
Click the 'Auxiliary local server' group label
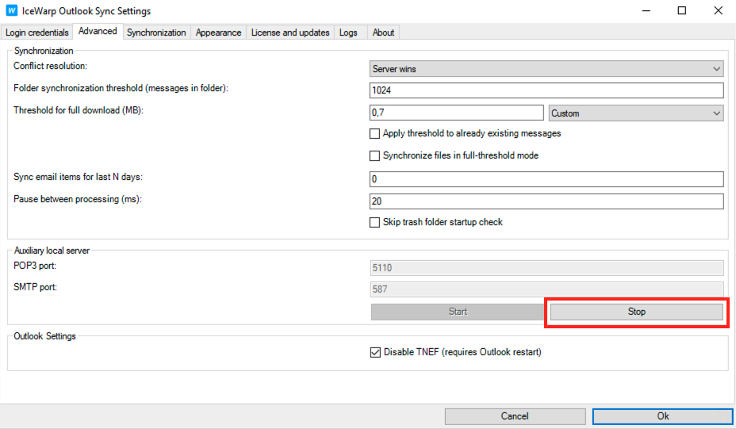pyautogui.click(x=52, y=251)
